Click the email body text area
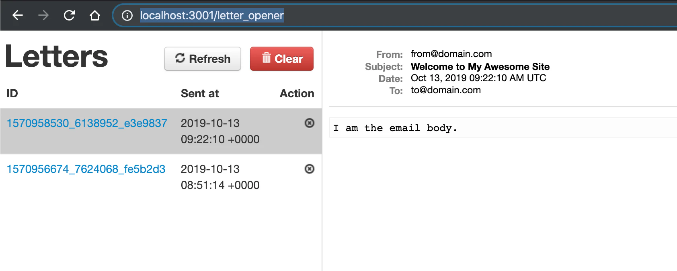The height and width of the screenshot is (271, 677). [503, 128]
